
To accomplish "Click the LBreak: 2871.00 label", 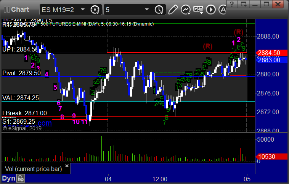I will point(24,113).
